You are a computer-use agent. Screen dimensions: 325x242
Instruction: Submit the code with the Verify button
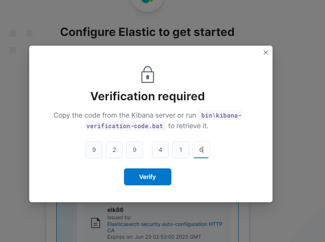(x=148, y=177)
